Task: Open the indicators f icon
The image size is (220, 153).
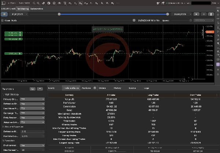Action: tap(49, 3)
